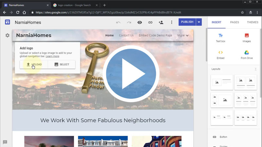
Task: Click the add collaborator person icon
Action: pos(161,23)
